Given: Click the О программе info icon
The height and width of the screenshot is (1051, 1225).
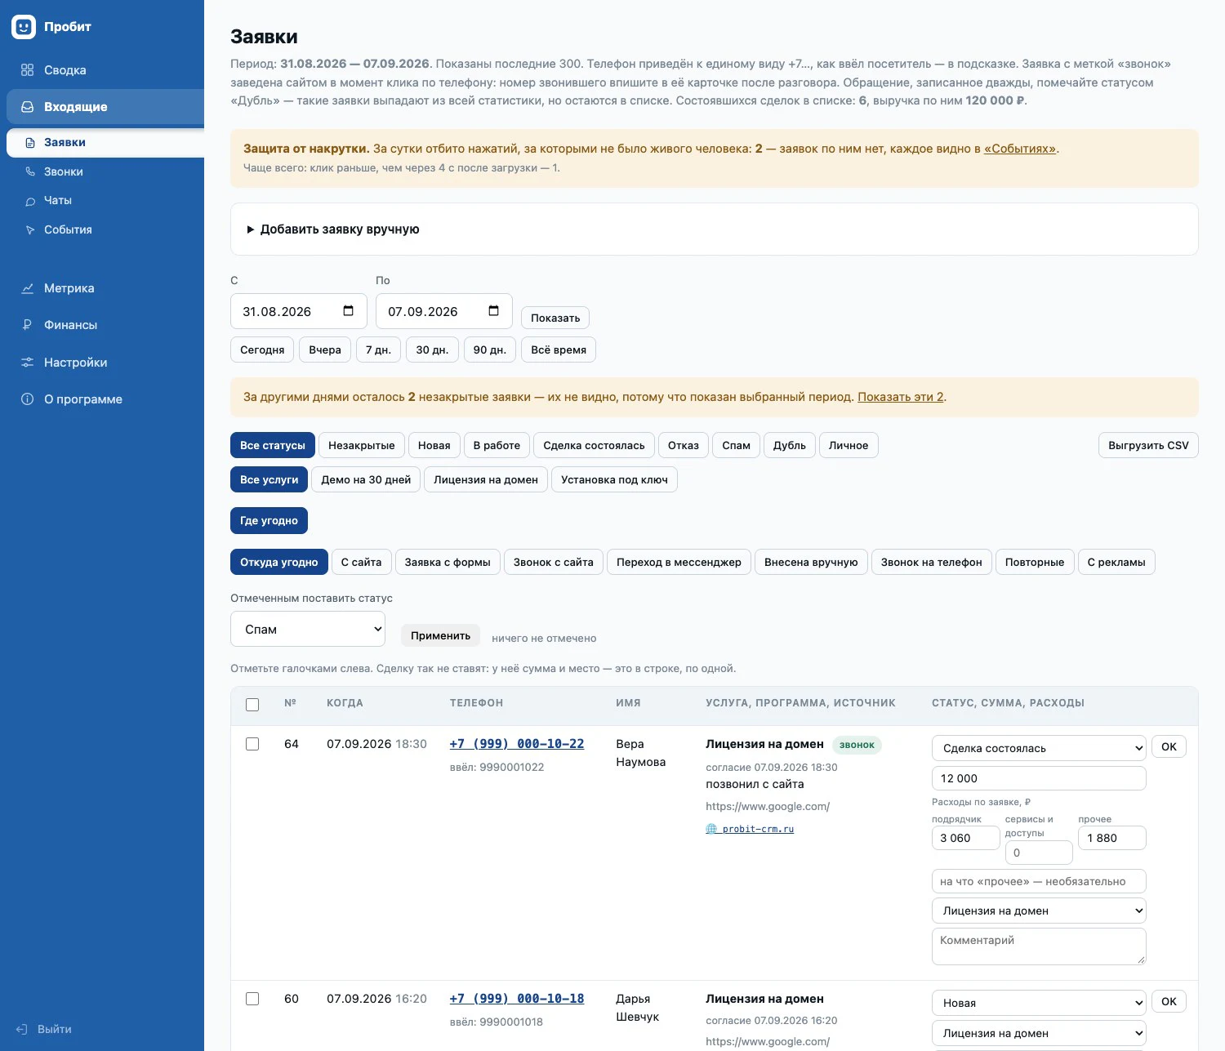Looking at the screenshot, I should click(x=27, y=399).
